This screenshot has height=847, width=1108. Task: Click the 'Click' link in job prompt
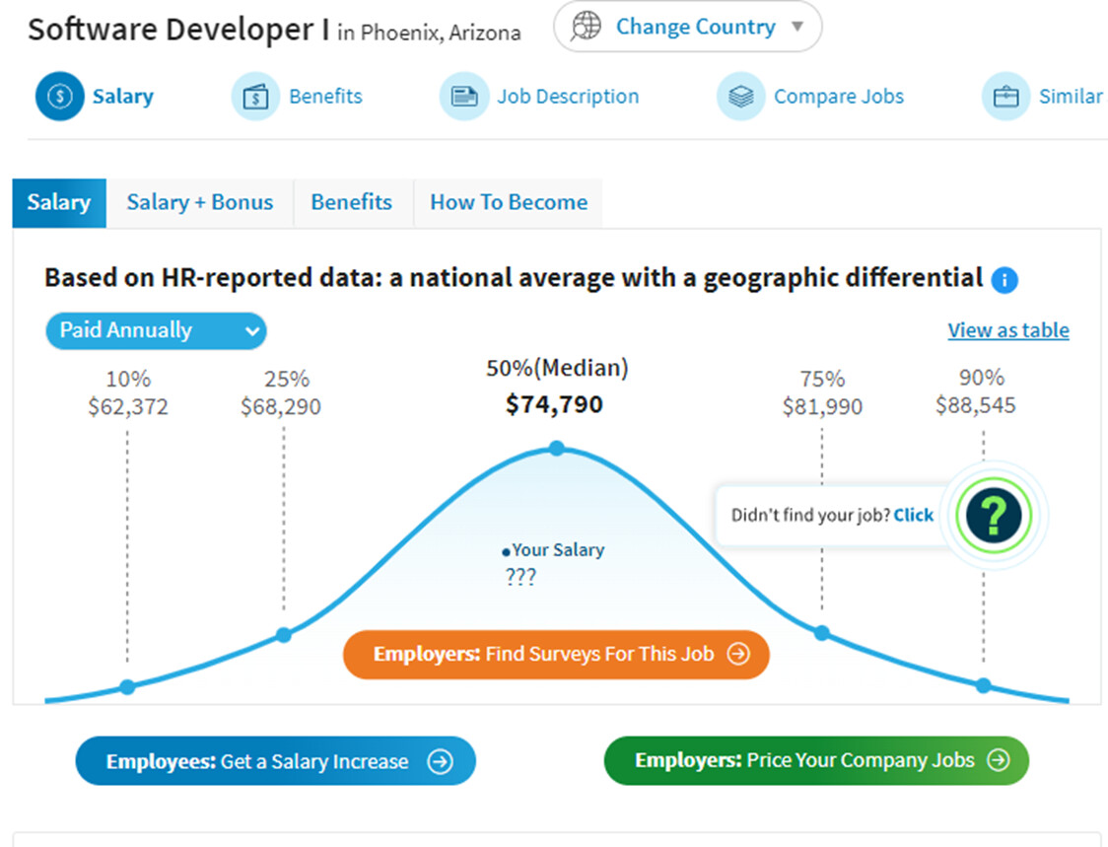click(914, 516)
